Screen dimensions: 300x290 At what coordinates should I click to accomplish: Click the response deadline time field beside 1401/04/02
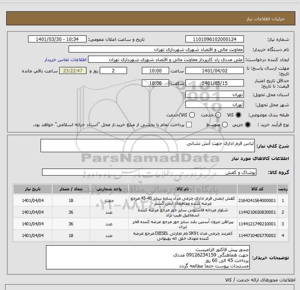(x=155, y=71)
